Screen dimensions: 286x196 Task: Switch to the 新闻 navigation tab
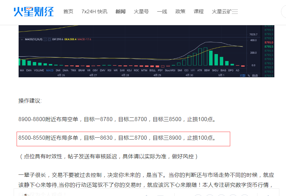[x=120, y=11]
